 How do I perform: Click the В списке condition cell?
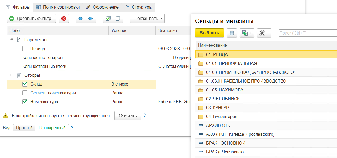pyautogui.click(x=132, y=84)
